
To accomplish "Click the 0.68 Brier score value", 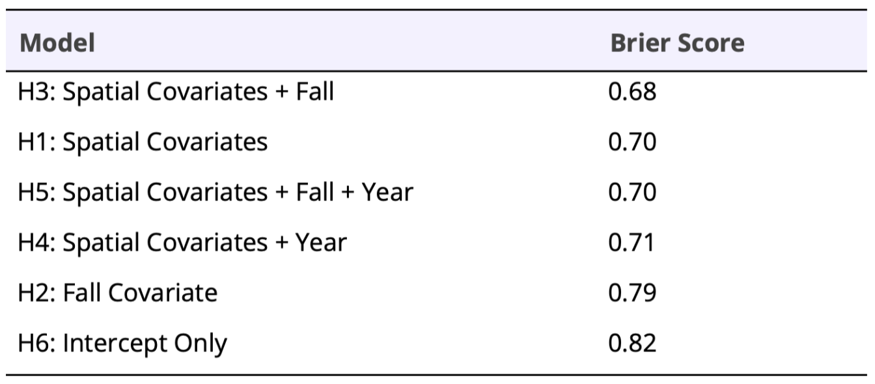I will tap(632, 92).
